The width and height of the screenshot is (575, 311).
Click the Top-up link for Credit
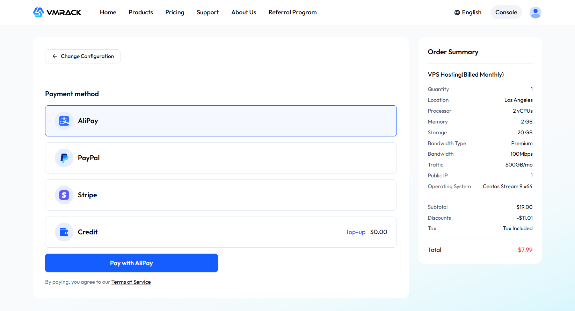coord(356,232)
